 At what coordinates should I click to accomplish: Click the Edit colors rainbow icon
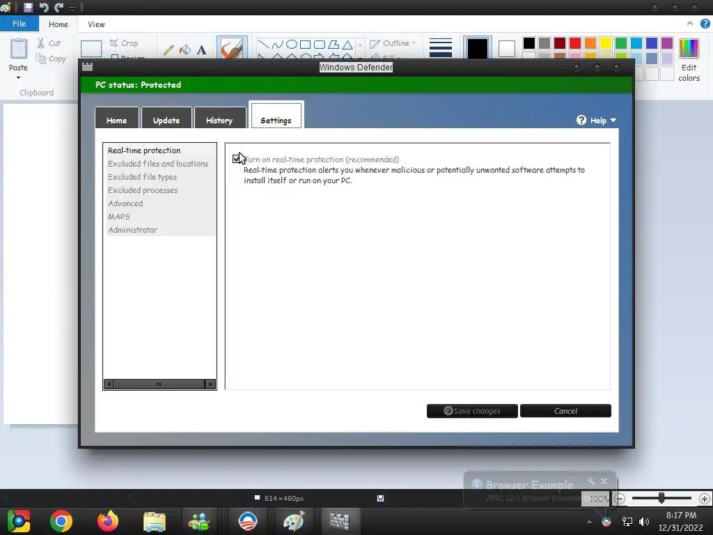pos(689,48)
